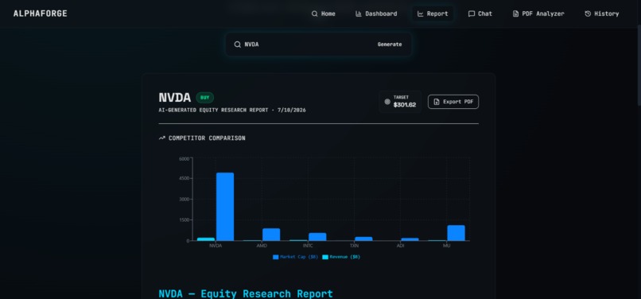Click the TXN market cap bar
This screenshot has width=641, height=299.
coord(363,239)
